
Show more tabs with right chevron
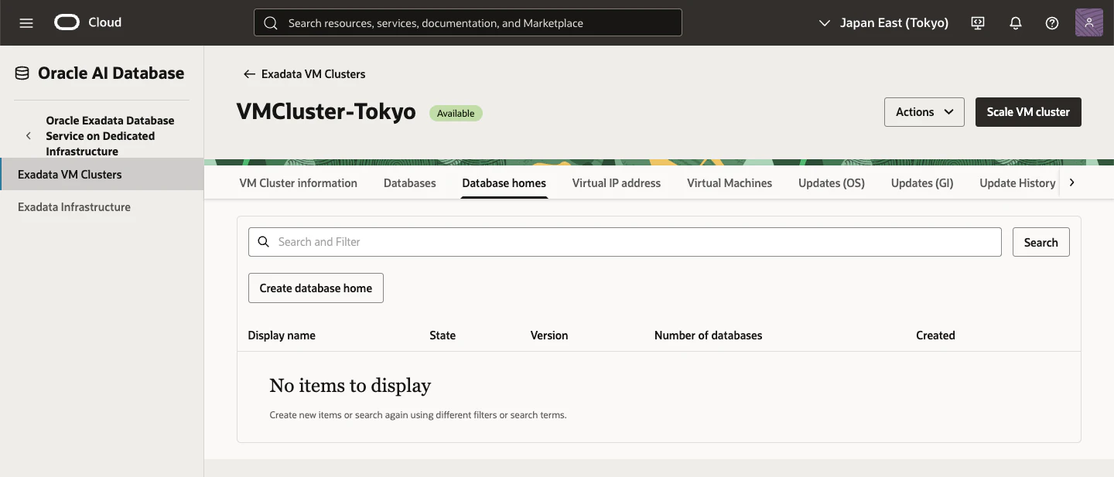coord(1071,183)
